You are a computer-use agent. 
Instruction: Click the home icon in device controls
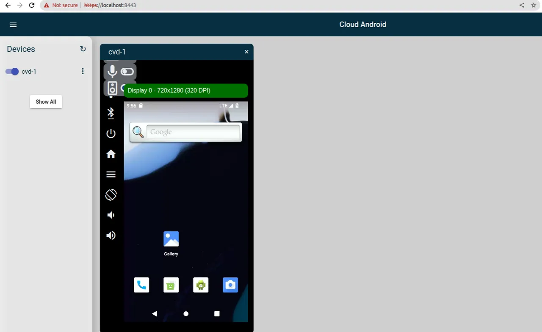point(111,154)
